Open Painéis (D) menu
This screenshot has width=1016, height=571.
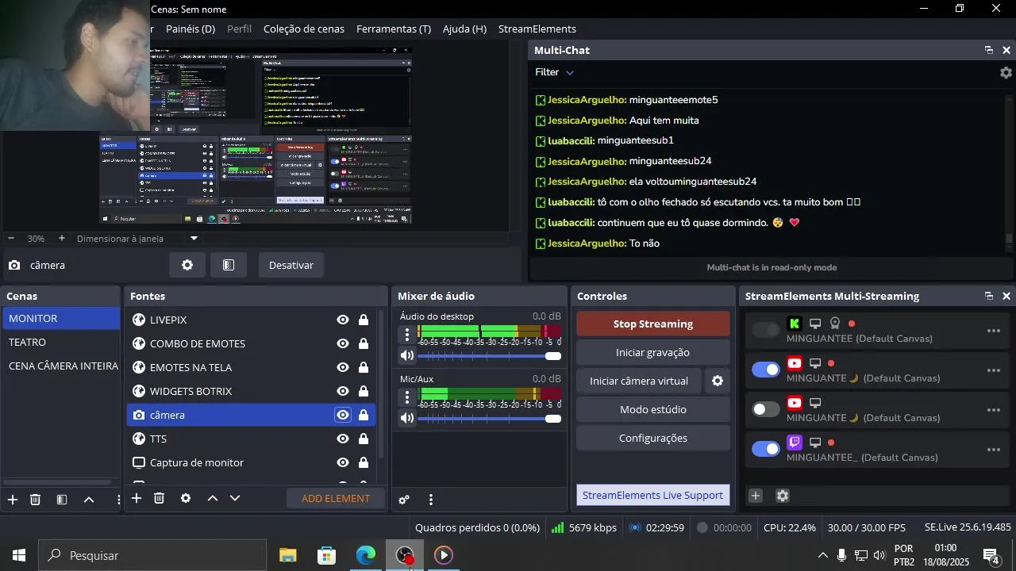click(x=190, y=29)
